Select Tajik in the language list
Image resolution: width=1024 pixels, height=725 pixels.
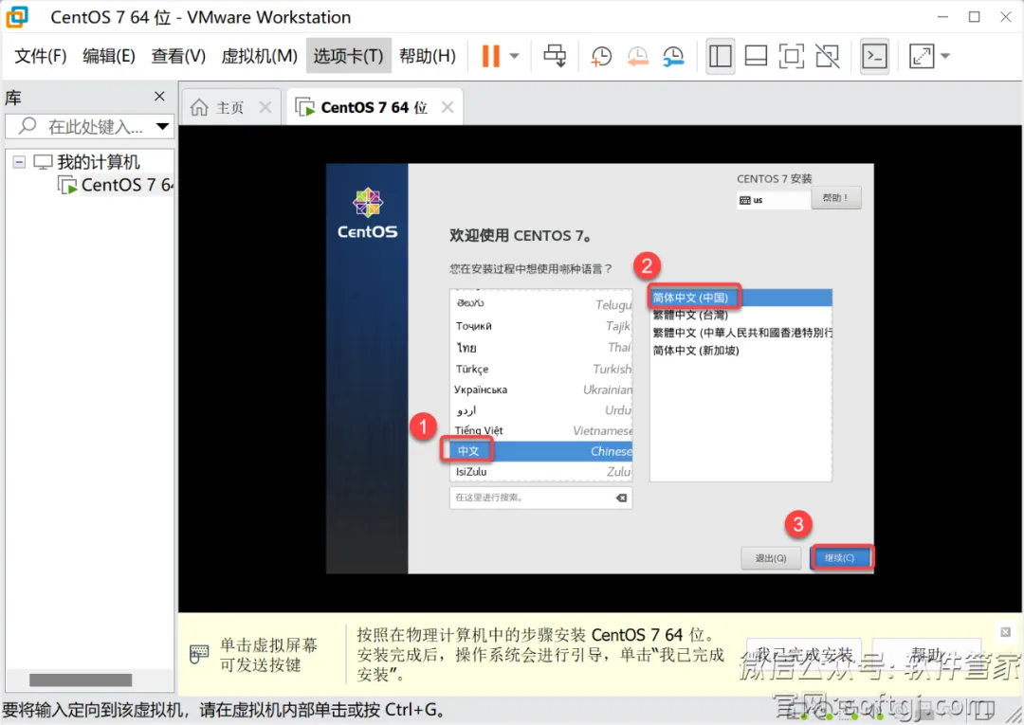[x=540, y=326]
